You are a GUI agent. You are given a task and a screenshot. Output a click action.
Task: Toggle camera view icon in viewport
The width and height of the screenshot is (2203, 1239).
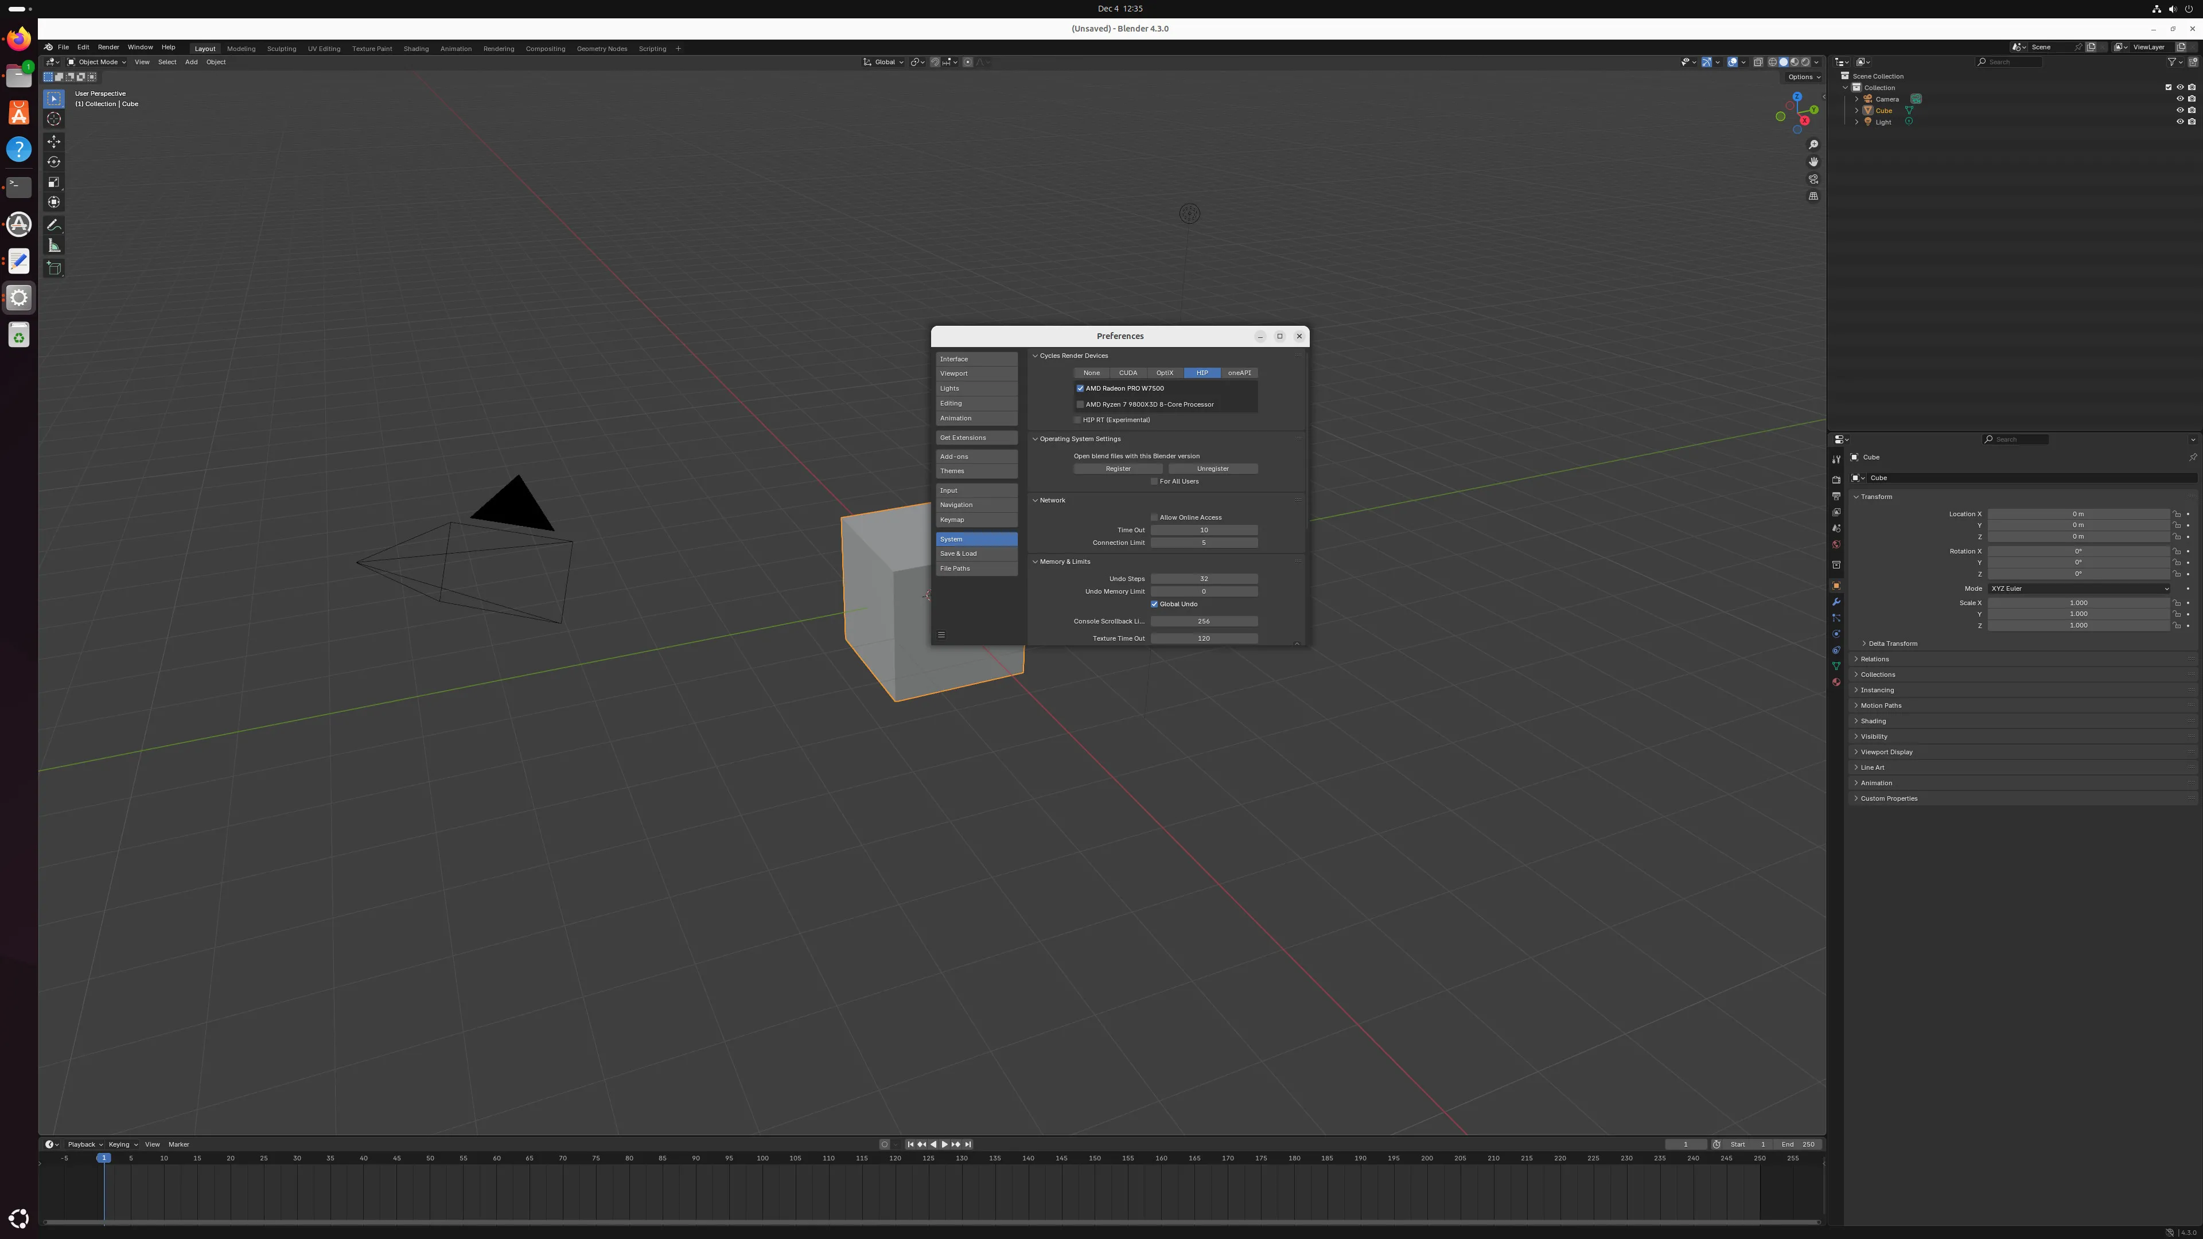[x=1813, y=179]
